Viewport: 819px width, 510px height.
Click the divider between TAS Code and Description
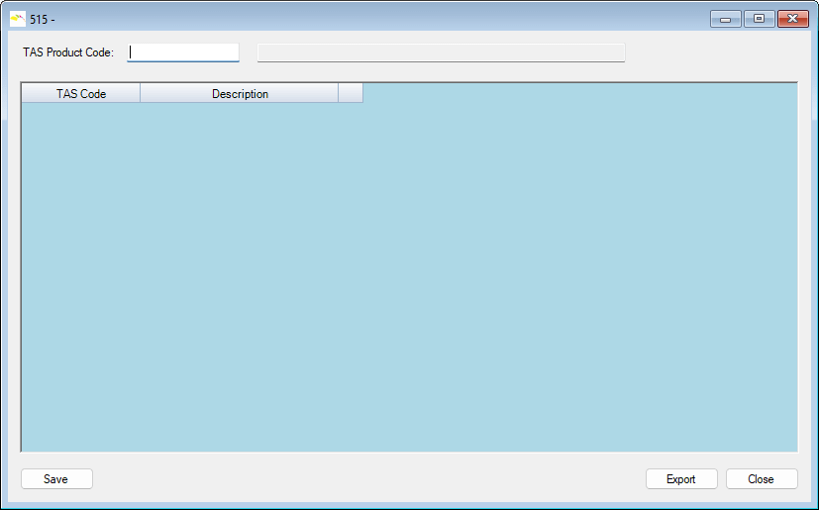coord(141,94)
